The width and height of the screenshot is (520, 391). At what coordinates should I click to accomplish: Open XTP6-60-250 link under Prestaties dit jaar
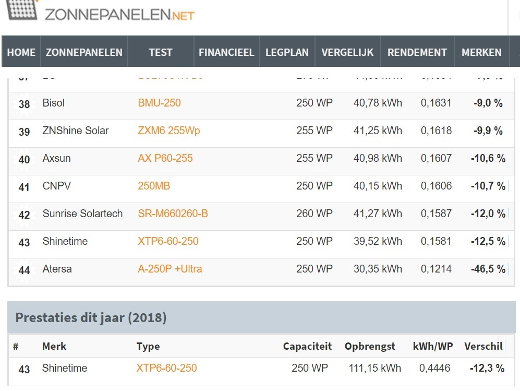(x=166, y=368)
